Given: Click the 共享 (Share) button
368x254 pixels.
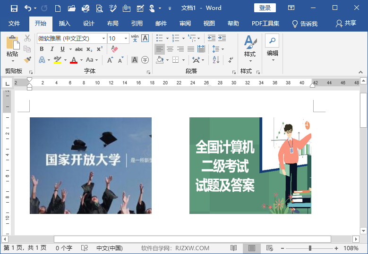Looking at the screenshot, I should (x=346, y=24).
